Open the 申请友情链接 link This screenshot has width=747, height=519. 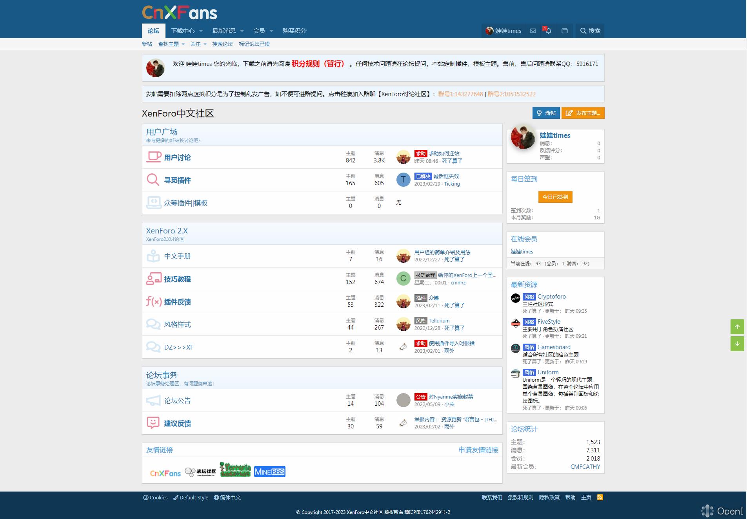[x=478, y=450]
